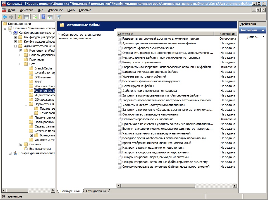Open the Действие menu
The width and height of the screenshot is (268, 200).
tap(27, 10)
